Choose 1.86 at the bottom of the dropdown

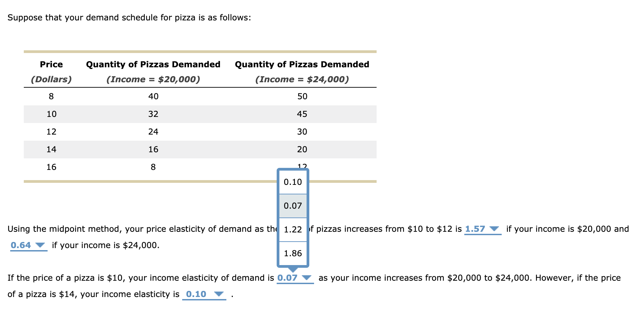tap(292, 253)
